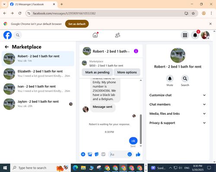
Task: Open the Windows action center icon
Action: pos(209,168)
